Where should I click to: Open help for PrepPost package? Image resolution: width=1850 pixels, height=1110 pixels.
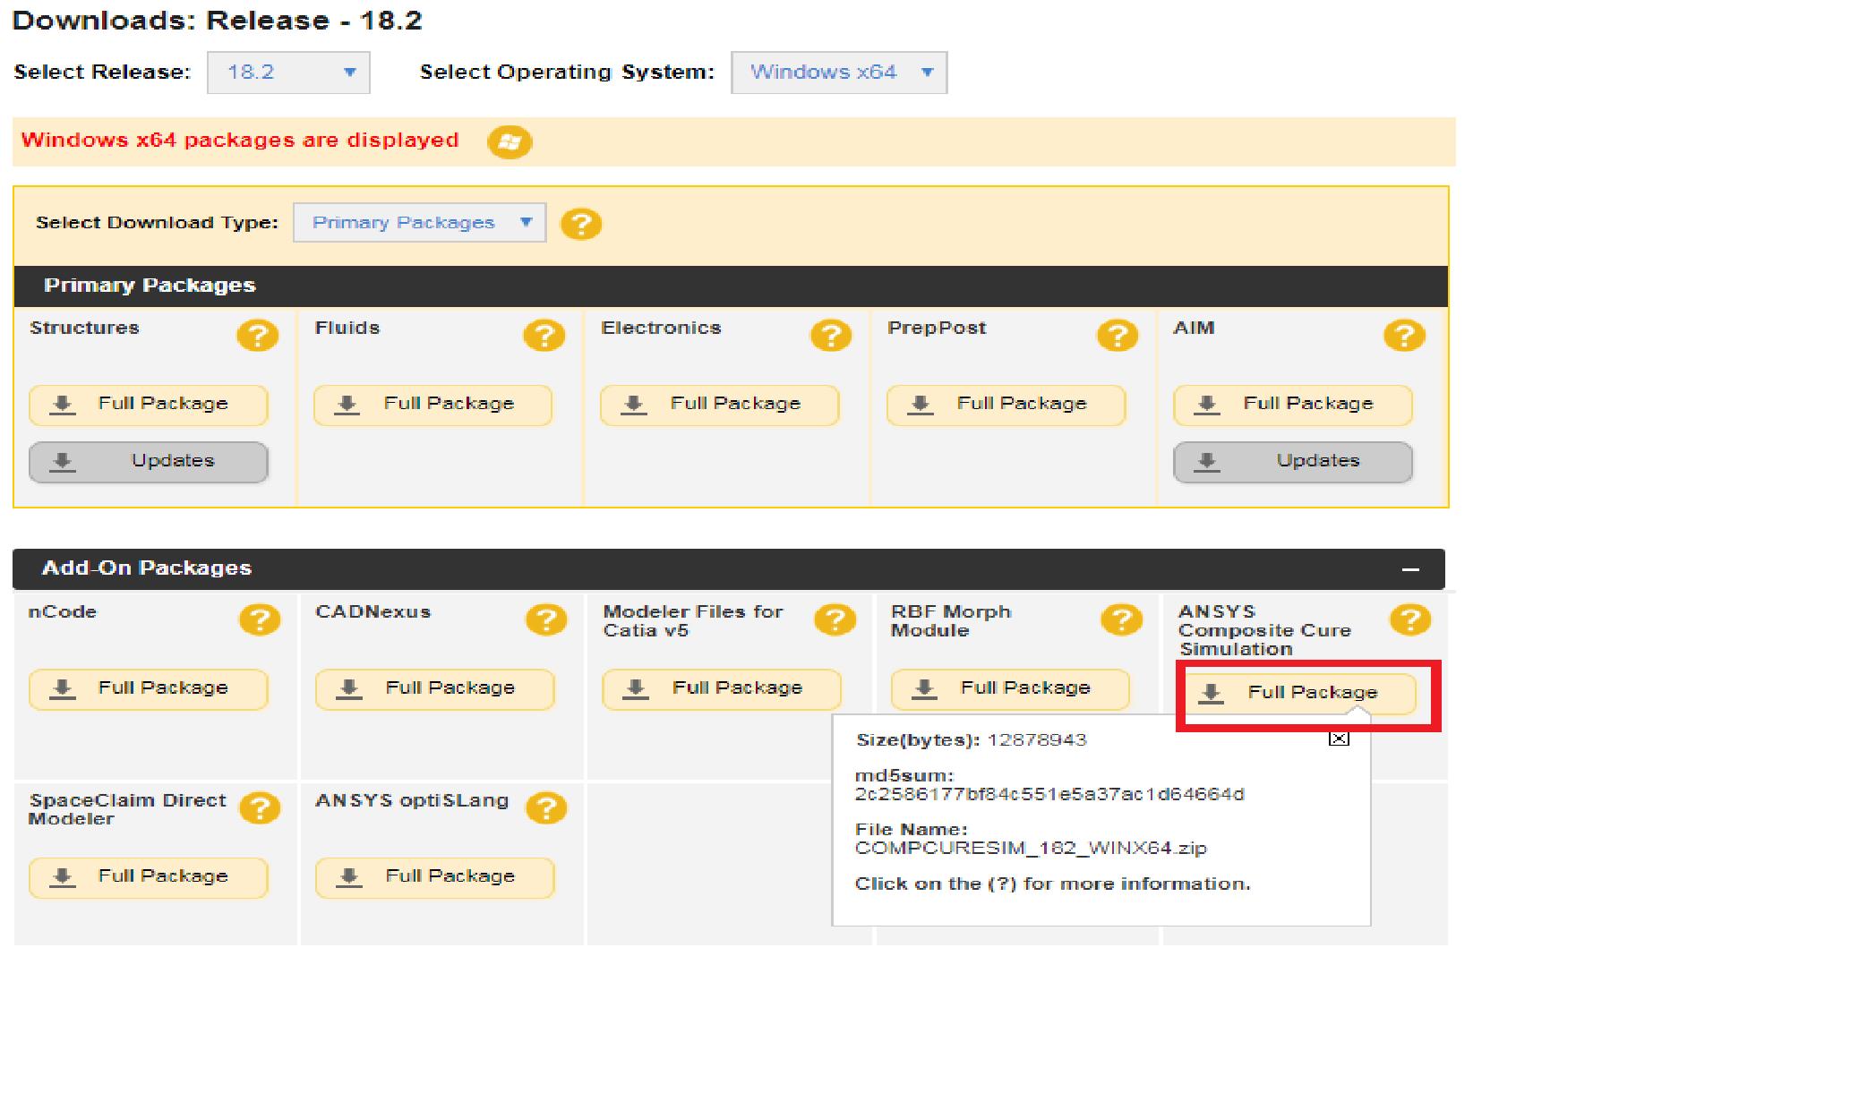click(x=1118, y=336)
